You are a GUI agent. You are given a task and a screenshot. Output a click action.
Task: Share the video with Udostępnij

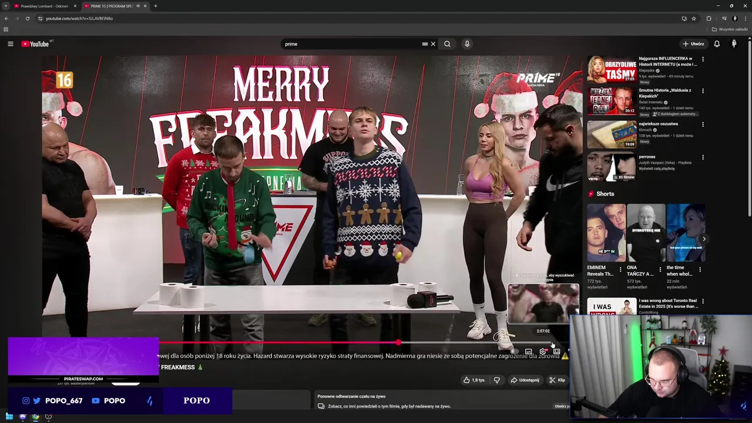[x=525, y=380]
